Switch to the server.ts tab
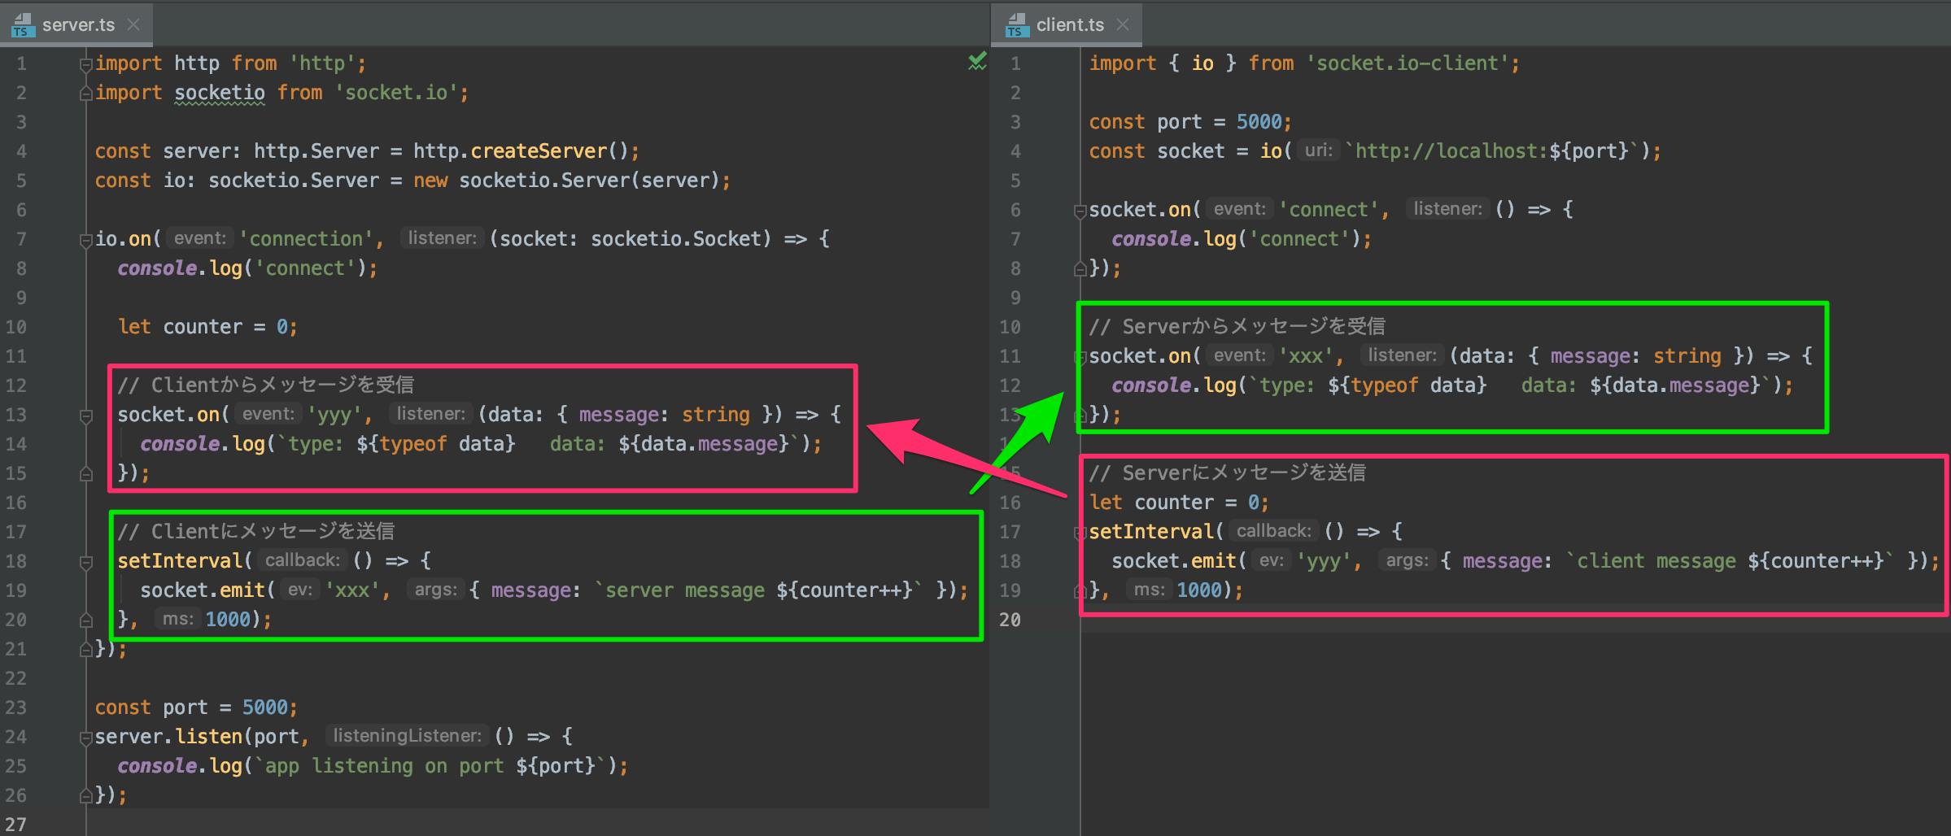Screen dimensions: 1951x836 78,25
